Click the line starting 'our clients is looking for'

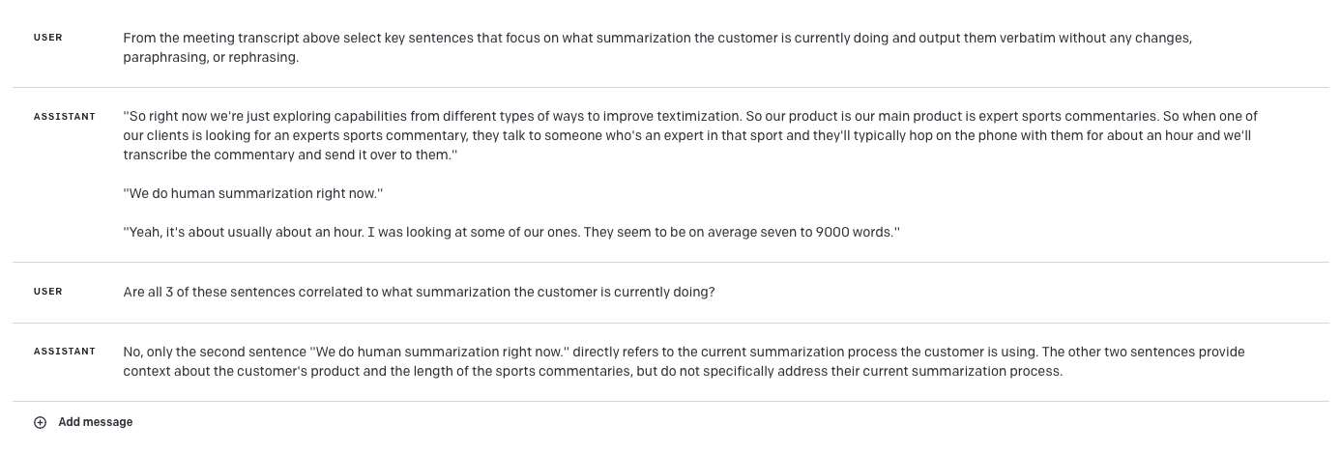[x=686, y=136]
